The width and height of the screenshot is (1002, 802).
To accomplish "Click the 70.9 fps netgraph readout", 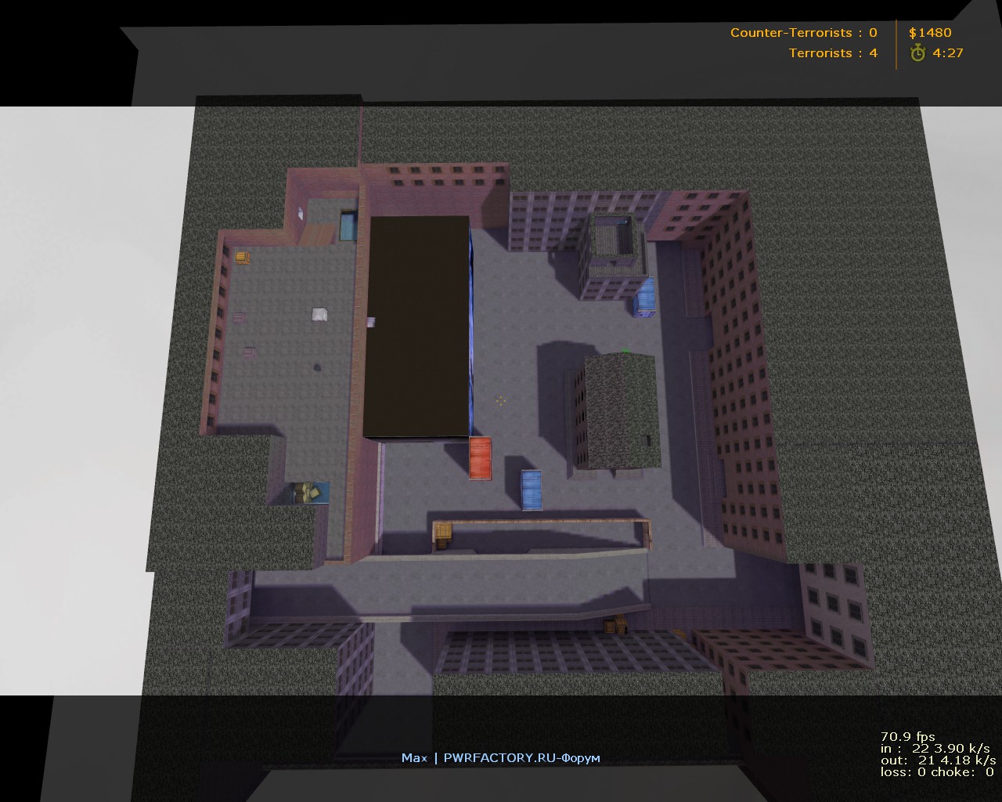I will point(908,737).
